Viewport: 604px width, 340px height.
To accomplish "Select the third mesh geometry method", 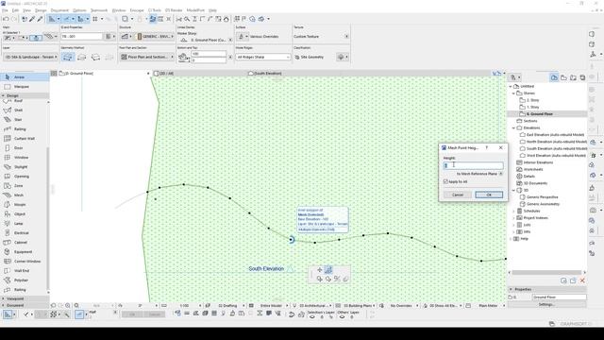I will pyautogui.click(x=95, y=57).
